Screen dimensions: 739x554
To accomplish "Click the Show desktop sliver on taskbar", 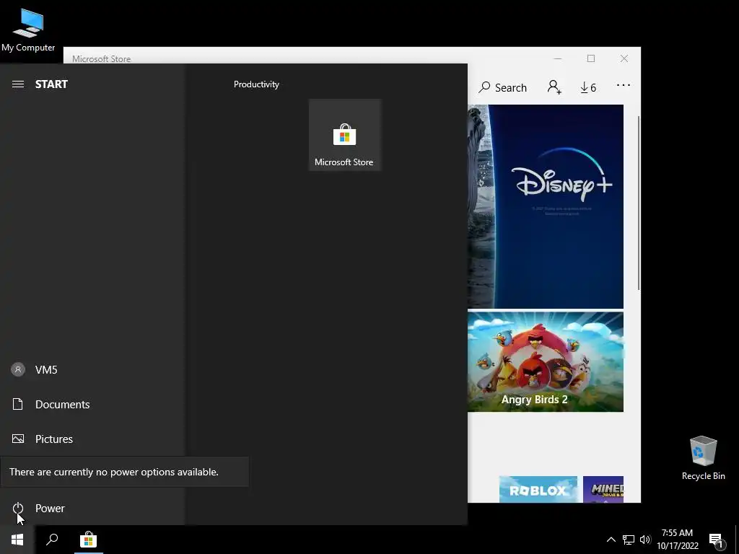I will (737, 540).
